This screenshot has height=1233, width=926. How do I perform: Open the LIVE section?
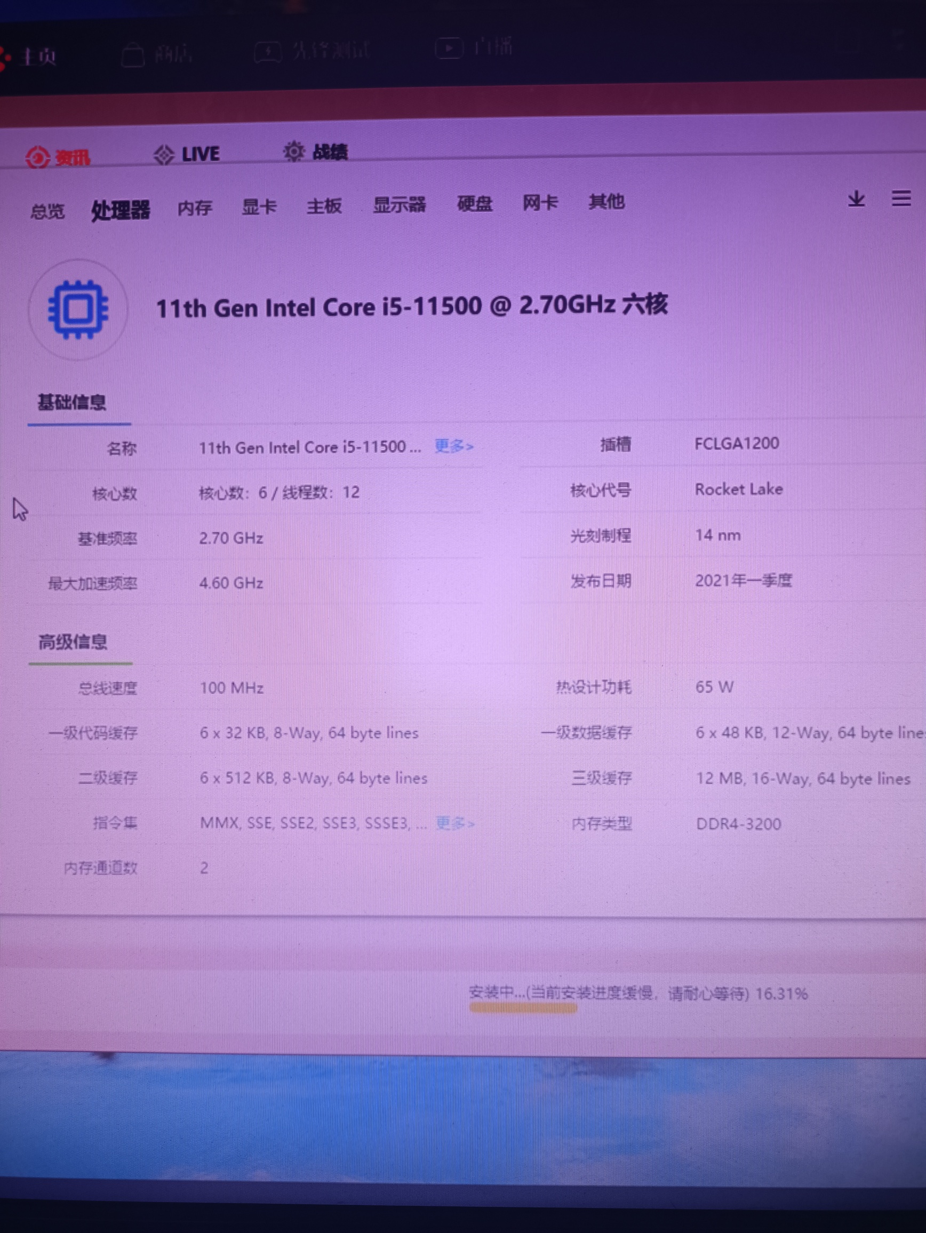187,155
